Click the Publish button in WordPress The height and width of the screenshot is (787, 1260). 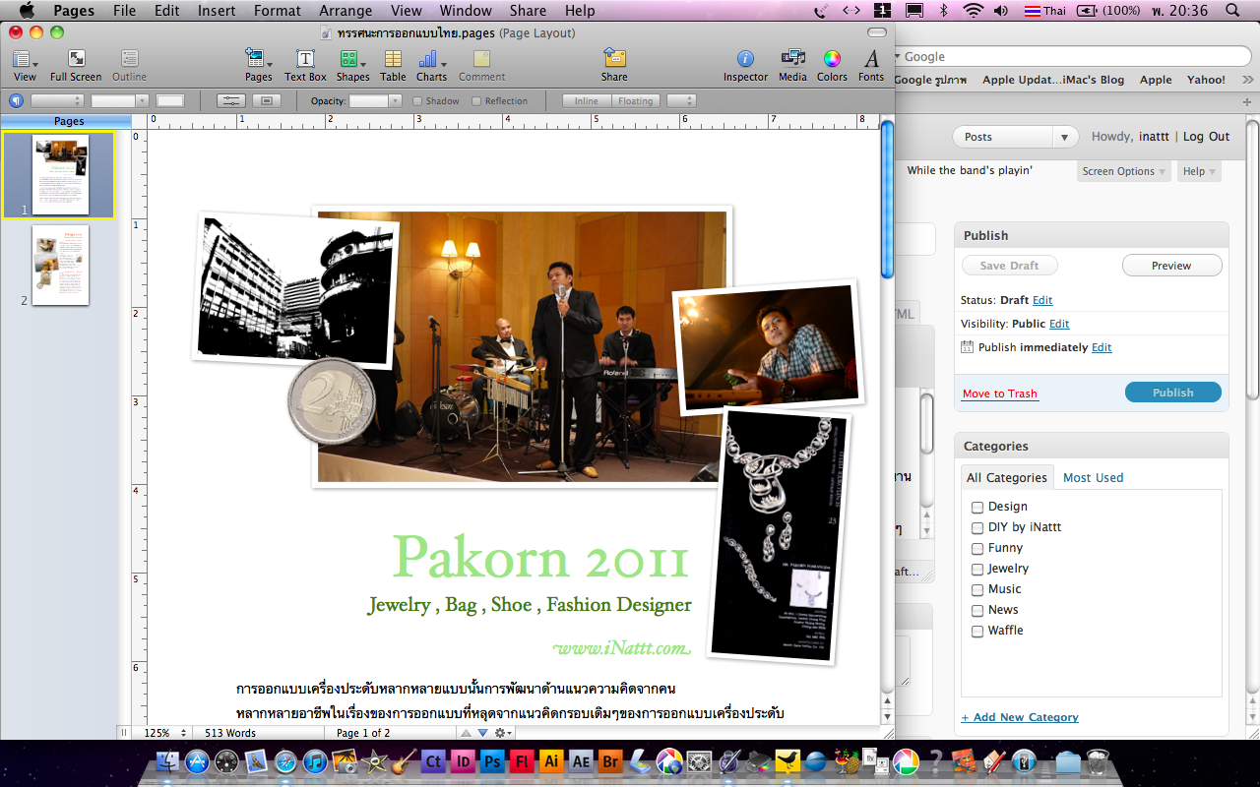click(x=1173, y=393)
